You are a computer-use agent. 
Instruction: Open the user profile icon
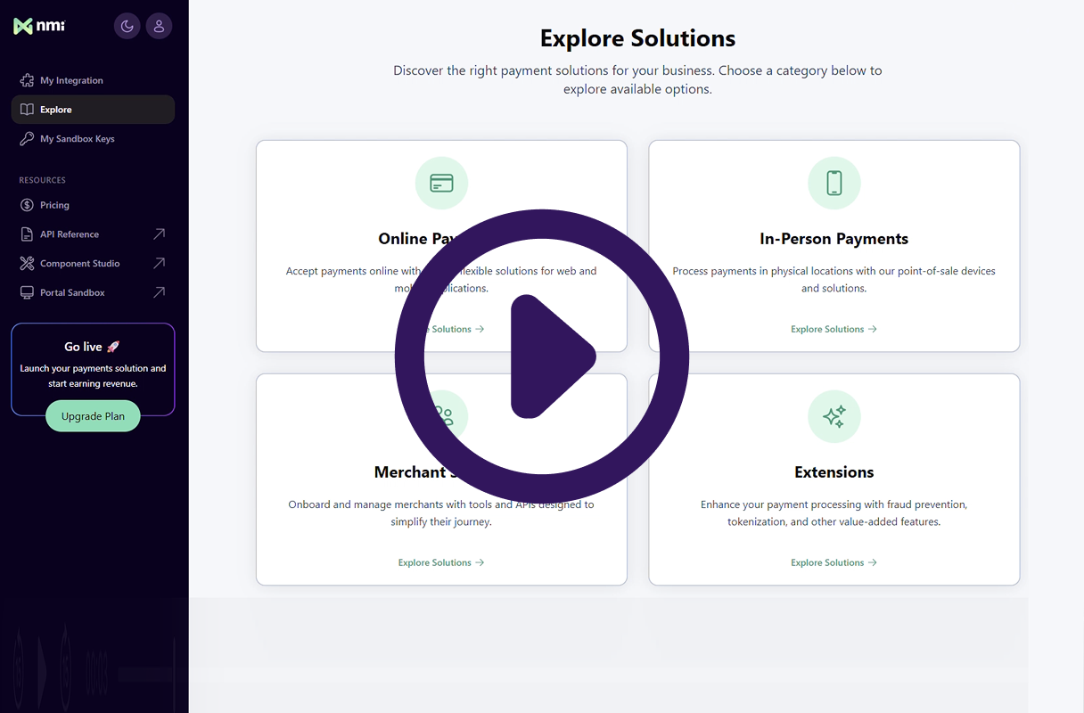click(x=159, y=26)
